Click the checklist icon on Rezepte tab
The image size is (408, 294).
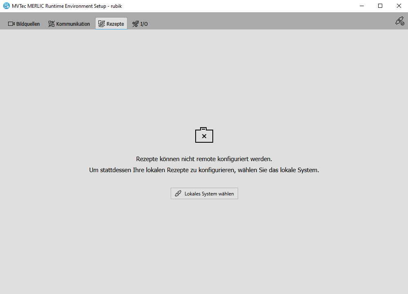[102, 24]
